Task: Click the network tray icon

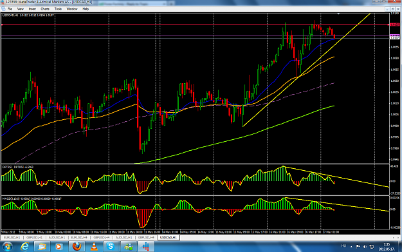Action: click(372, 247)
